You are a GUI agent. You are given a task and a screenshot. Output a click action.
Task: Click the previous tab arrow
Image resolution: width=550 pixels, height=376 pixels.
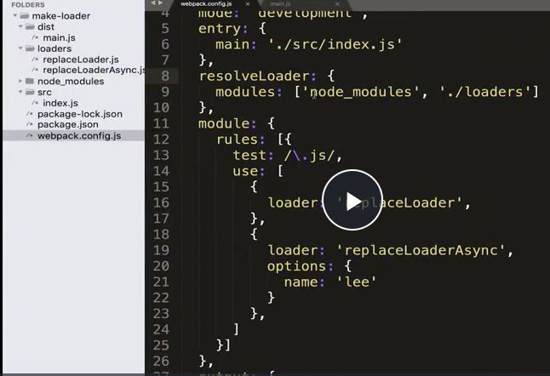(154, 4)
